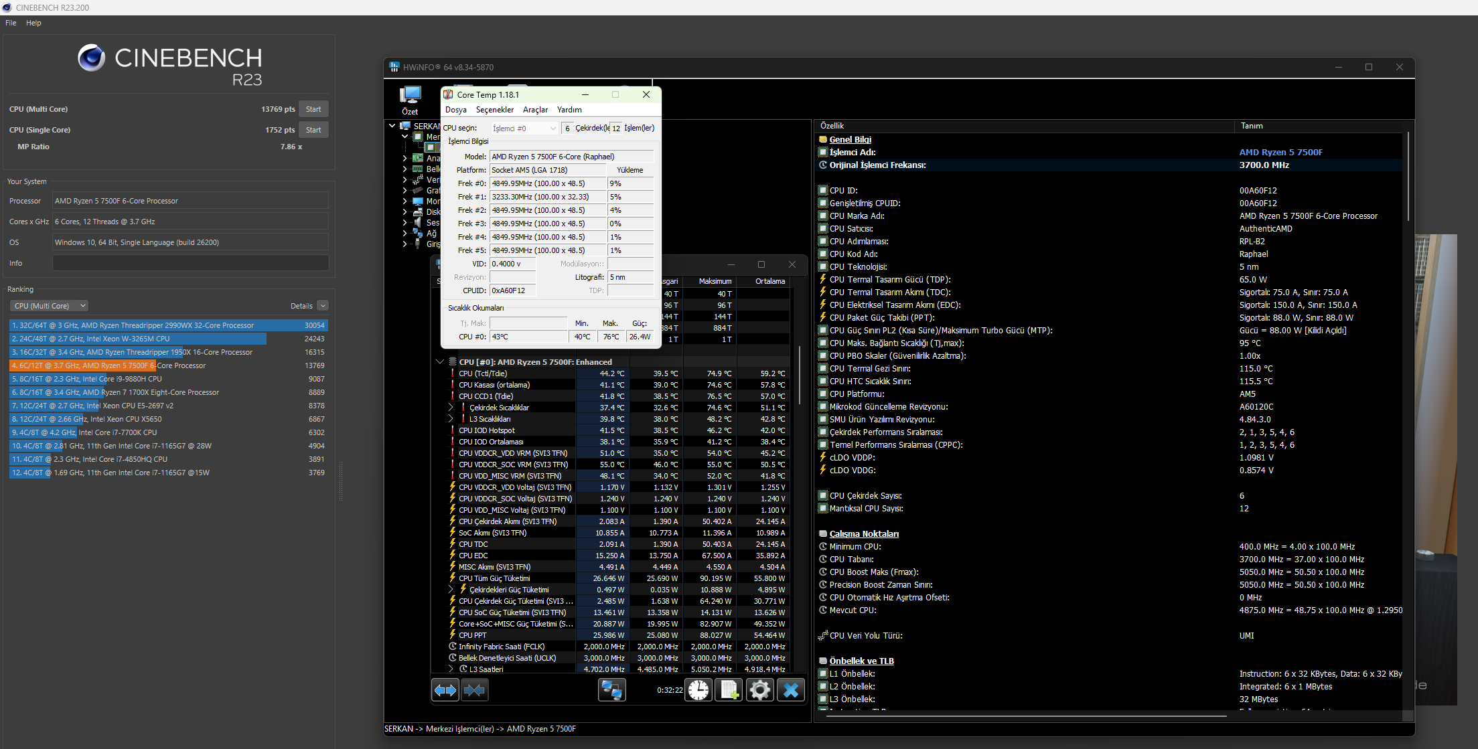The height and width of the screenshot is (749, 1478).
Task: Click the HWiNFO details pane horizontal scrollbar
Action: tap(1027, 716)
